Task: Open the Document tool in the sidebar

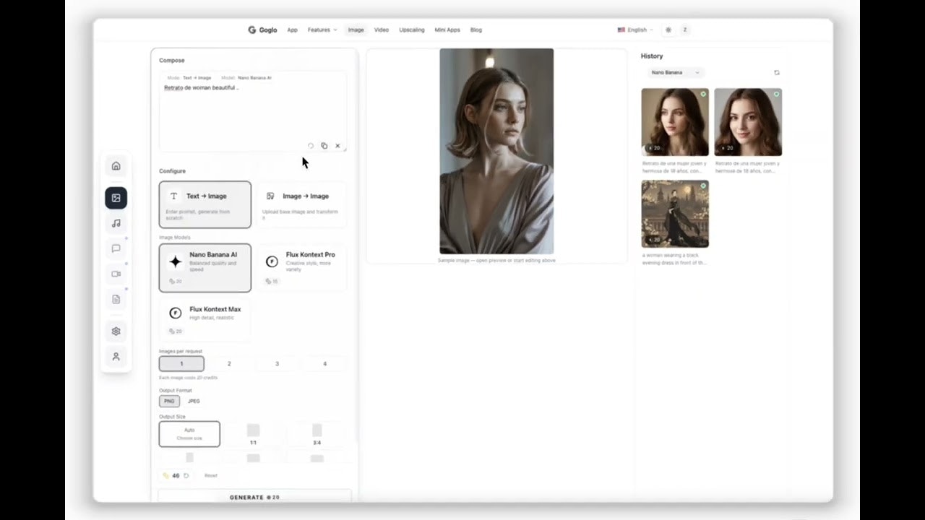Action: click(x=116, y=299)
